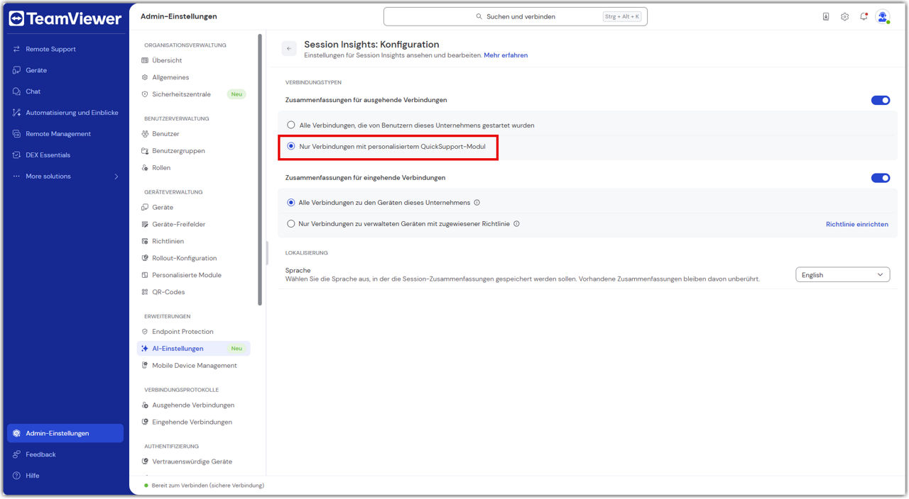Click the 'Sprache' label
909x499 pixels.
(x=298, y=270)
